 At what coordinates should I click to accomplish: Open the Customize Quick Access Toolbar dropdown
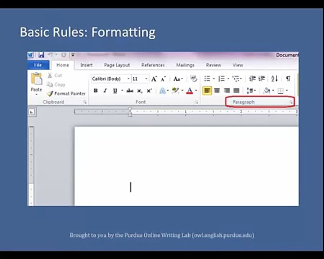tap(73, 55)
